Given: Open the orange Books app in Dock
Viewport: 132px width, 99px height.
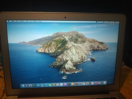Looking at the screenshot, I should [73, 84].
